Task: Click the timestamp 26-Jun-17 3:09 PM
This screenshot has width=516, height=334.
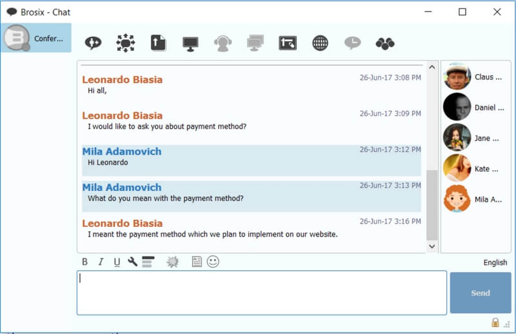Action: tap(390, 113)
